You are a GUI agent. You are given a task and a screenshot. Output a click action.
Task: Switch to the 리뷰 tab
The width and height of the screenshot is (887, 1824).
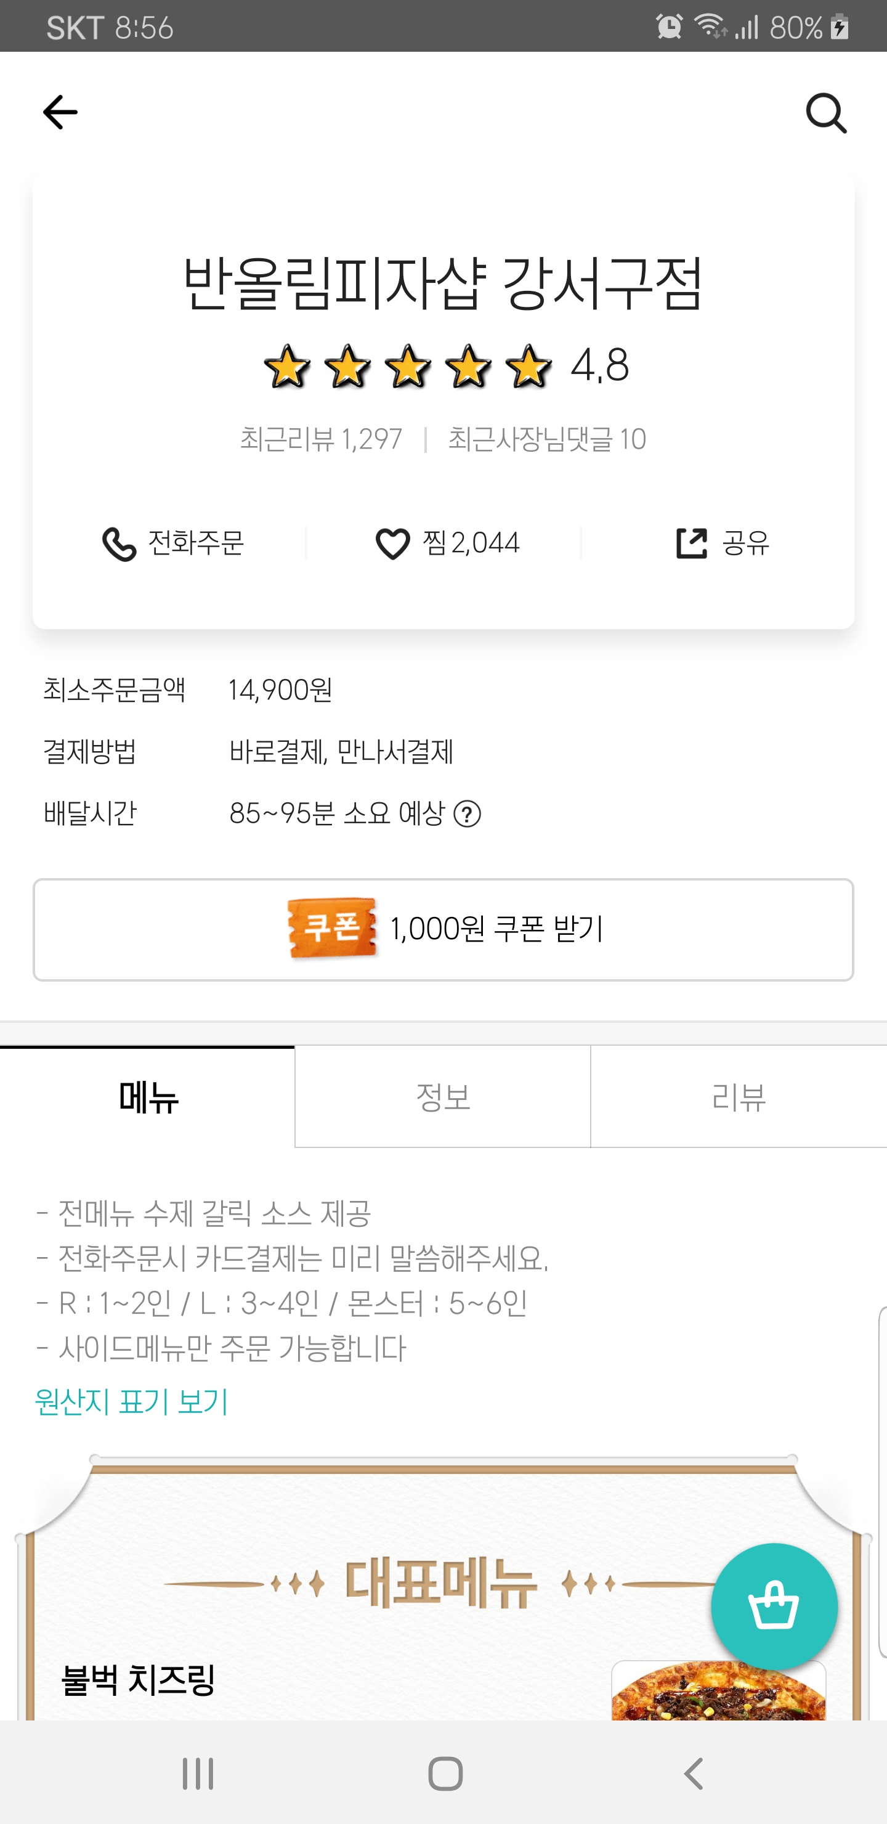(739, 1097)
